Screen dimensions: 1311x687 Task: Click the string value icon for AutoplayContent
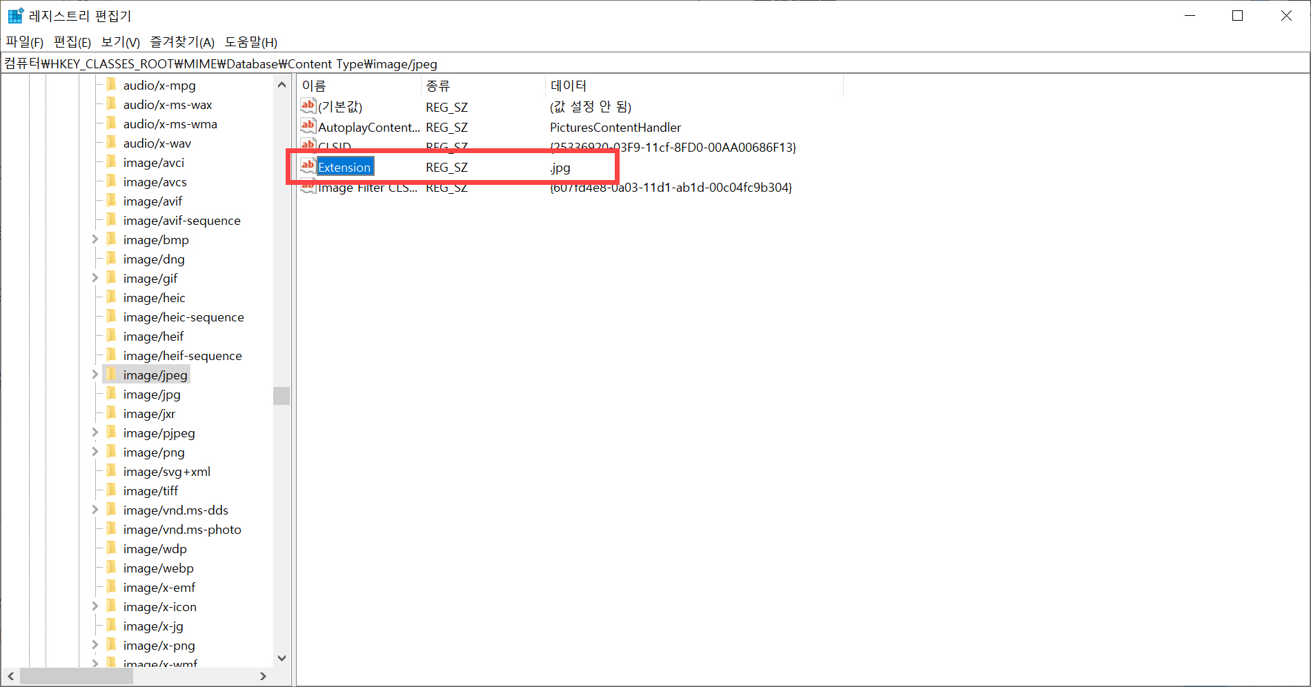[308, 126]
